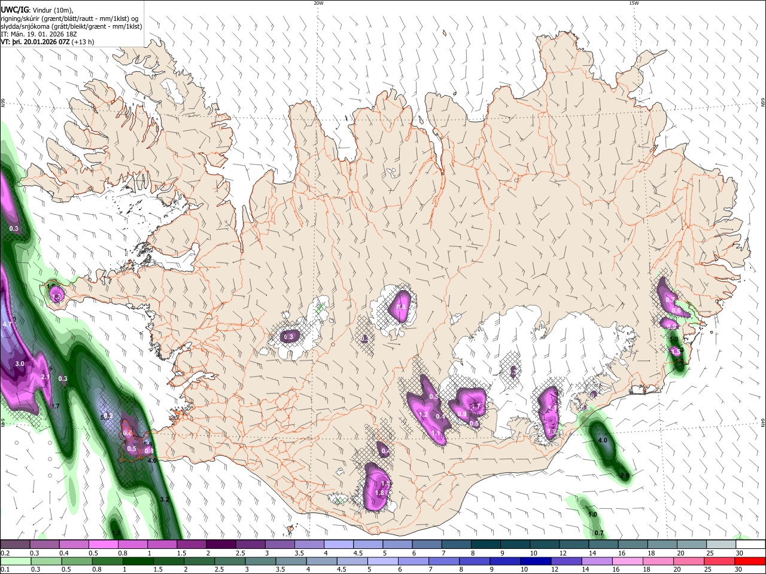Select the dark purple snow swatch between 2 and 2.5
766x574 pixels.
(x=221, y=545)
